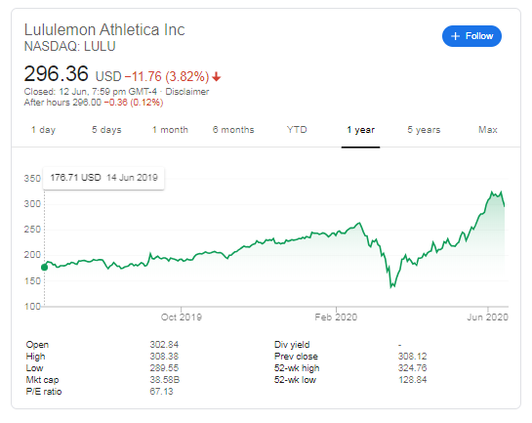Viewport: 532px width, 423px height.
Task: Select the 1 month range tab
Action: pyautogui.click(x=170, y=130)
